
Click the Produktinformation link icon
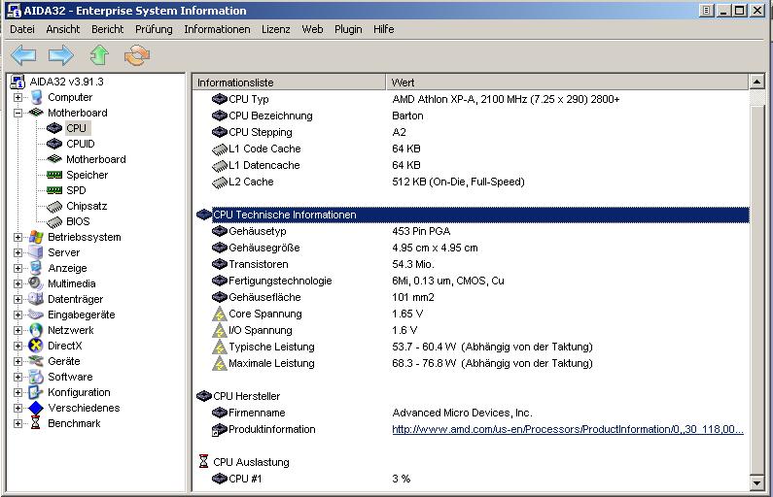(x=219, y=430)
